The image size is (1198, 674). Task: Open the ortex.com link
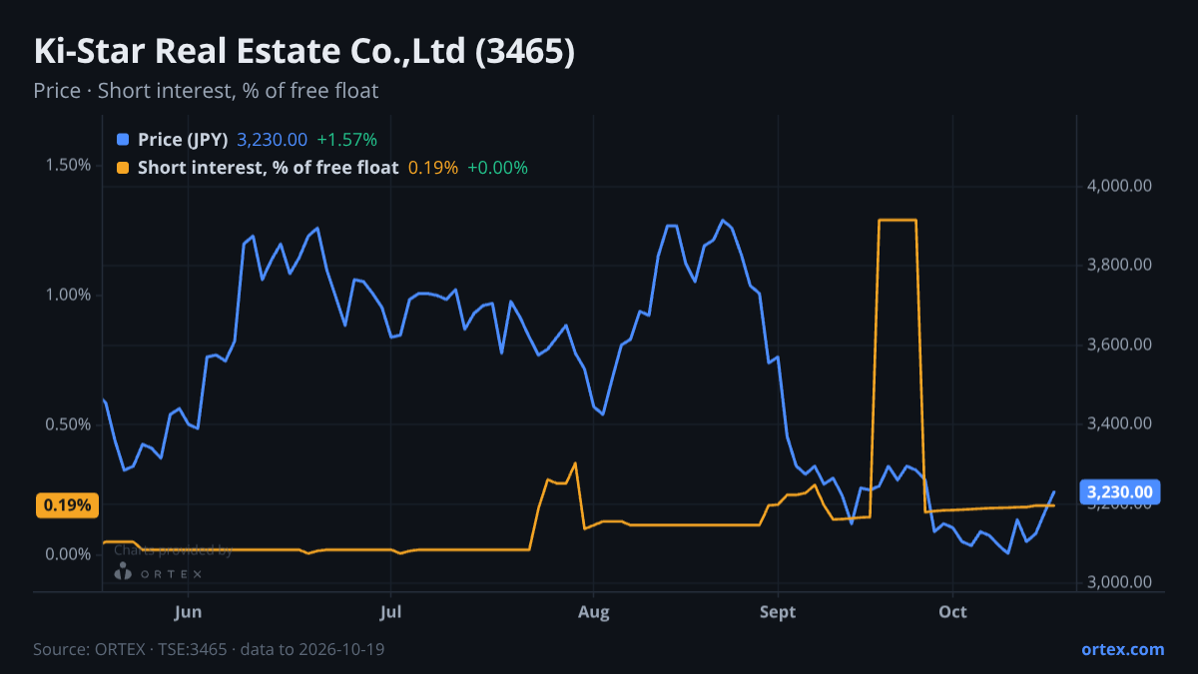pos(1123,649)
